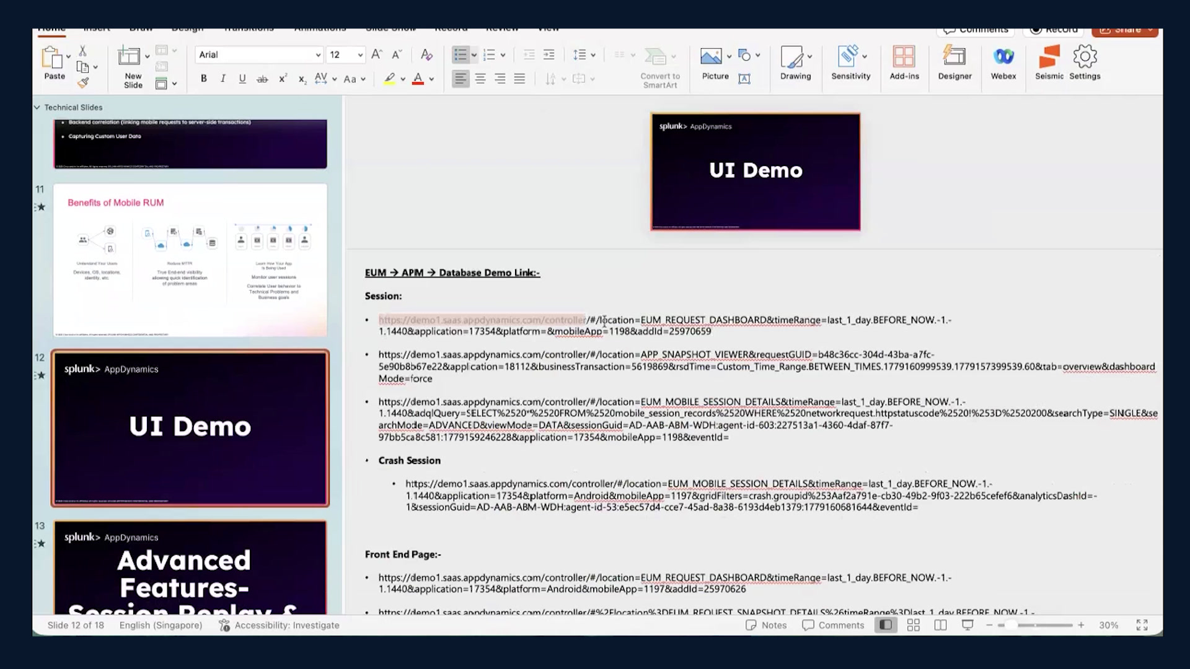Toggle superscript formatting
Screen dimensions: 1190x669
click(x=283, y=78)
